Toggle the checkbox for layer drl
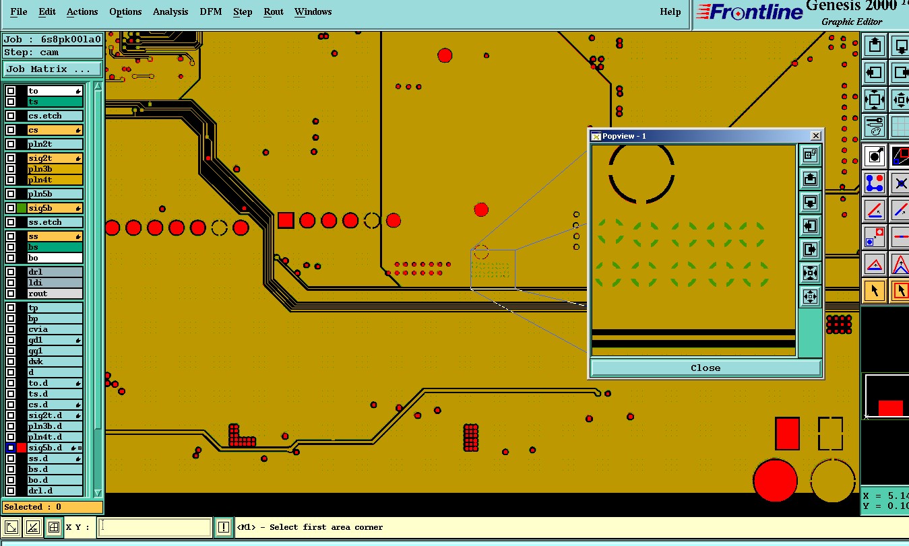Image resolution: width=909 pixels, height=546 pixels. pyautogui.click(x=11, y=272)
